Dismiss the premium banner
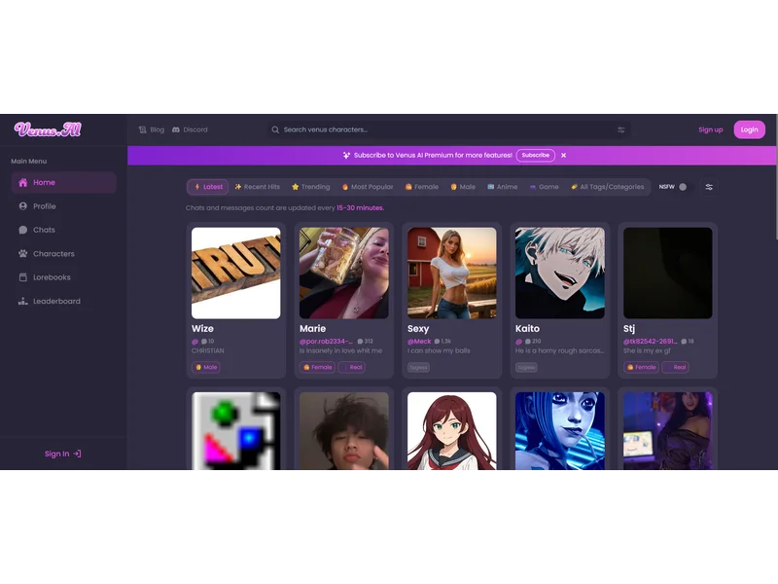This screenshot has width=778, height=584. coord(564,155)
